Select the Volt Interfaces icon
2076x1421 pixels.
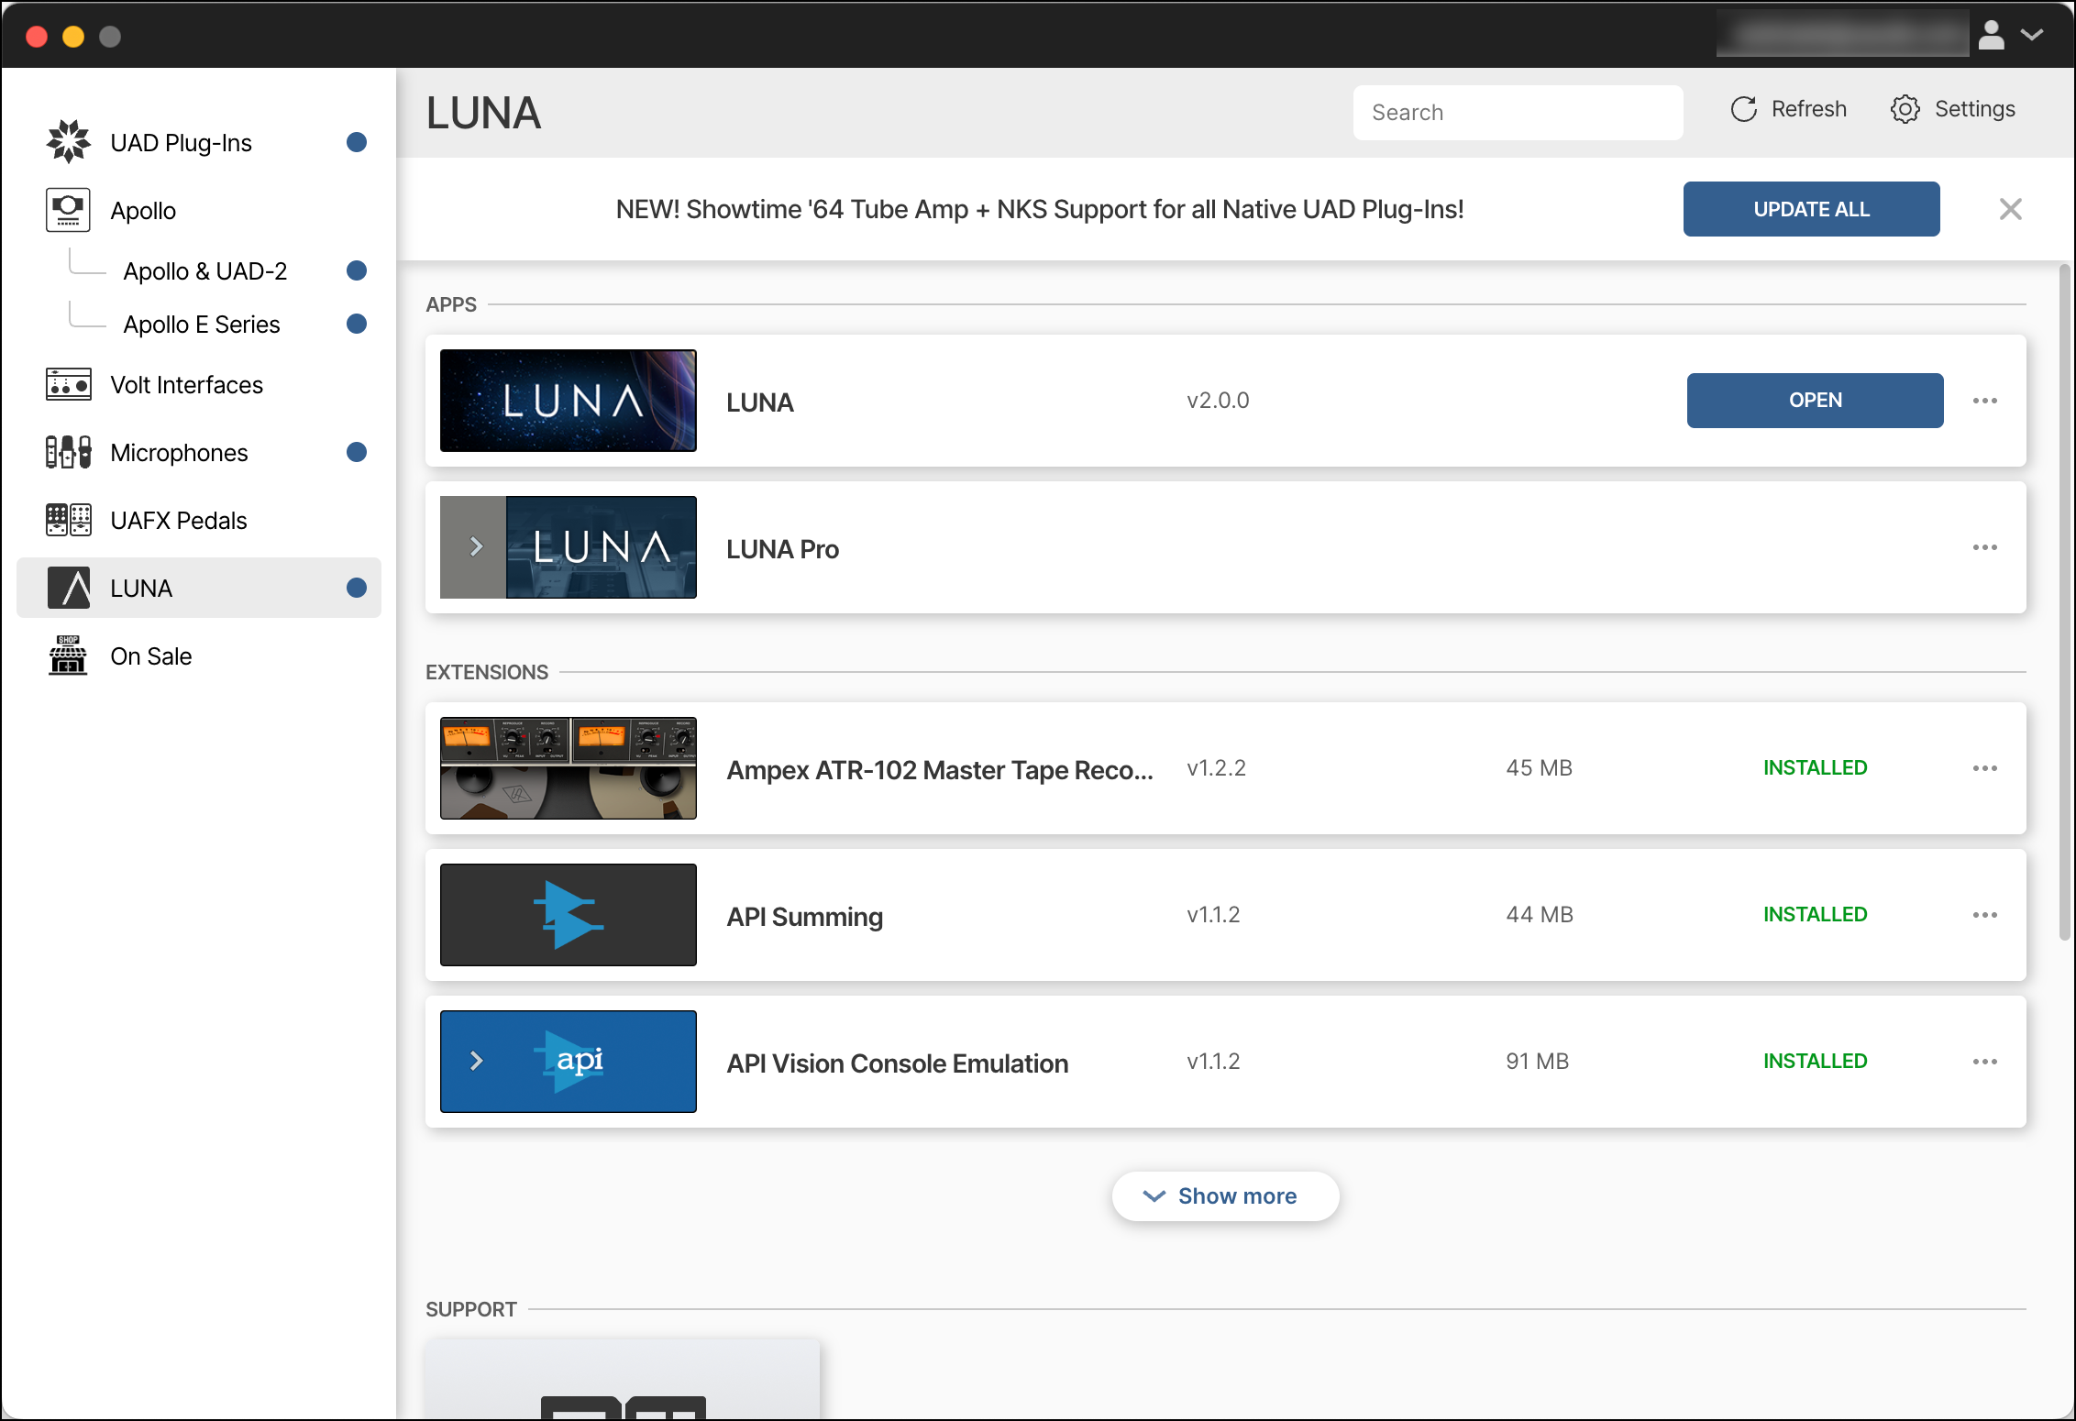tap(68, 384)
